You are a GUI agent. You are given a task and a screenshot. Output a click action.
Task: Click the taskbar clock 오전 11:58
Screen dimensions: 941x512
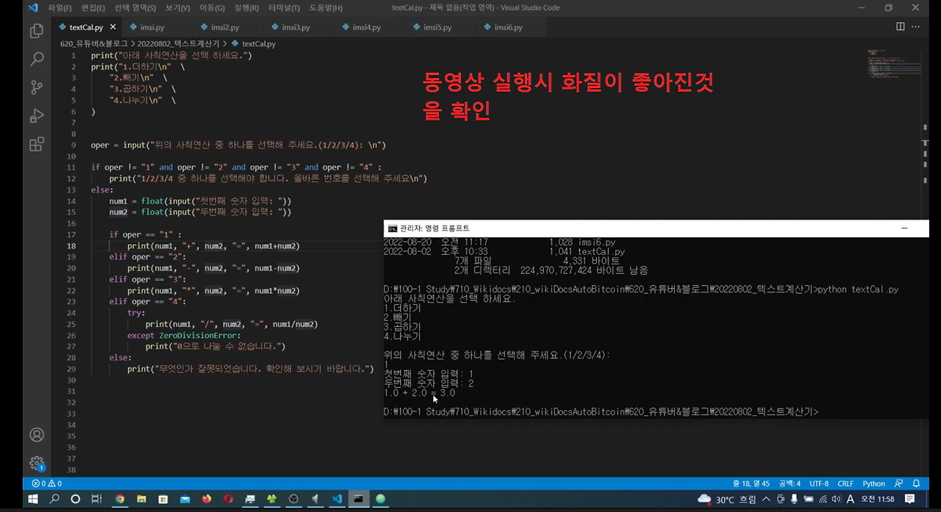click(x=876, y=499)
